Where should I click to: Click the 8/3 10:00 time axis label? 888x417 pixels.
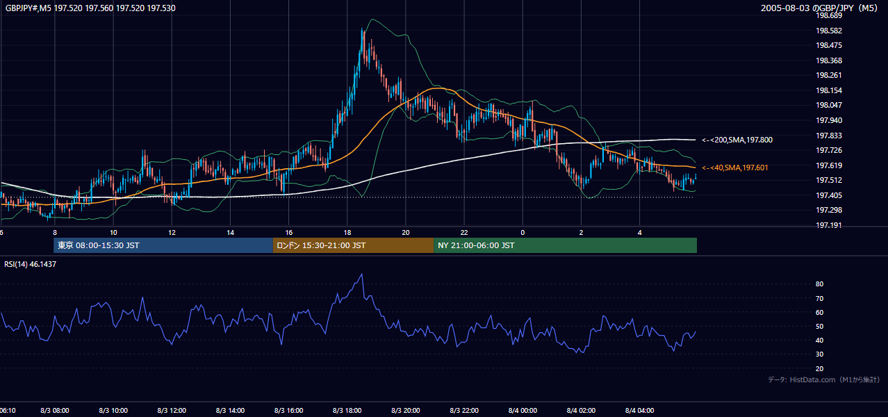point(113,411)
